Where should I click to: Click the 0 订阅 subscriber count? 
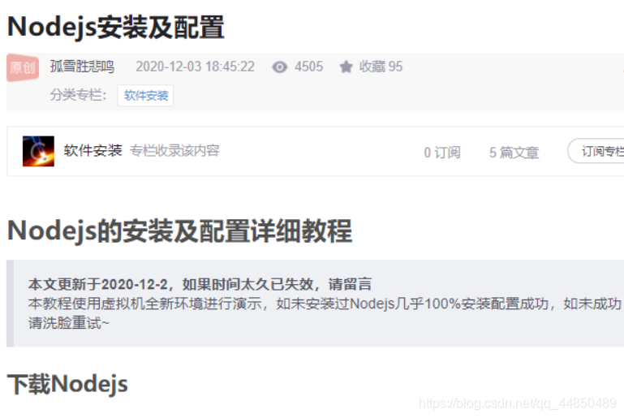pyautogui.click(x=442, y=153)
